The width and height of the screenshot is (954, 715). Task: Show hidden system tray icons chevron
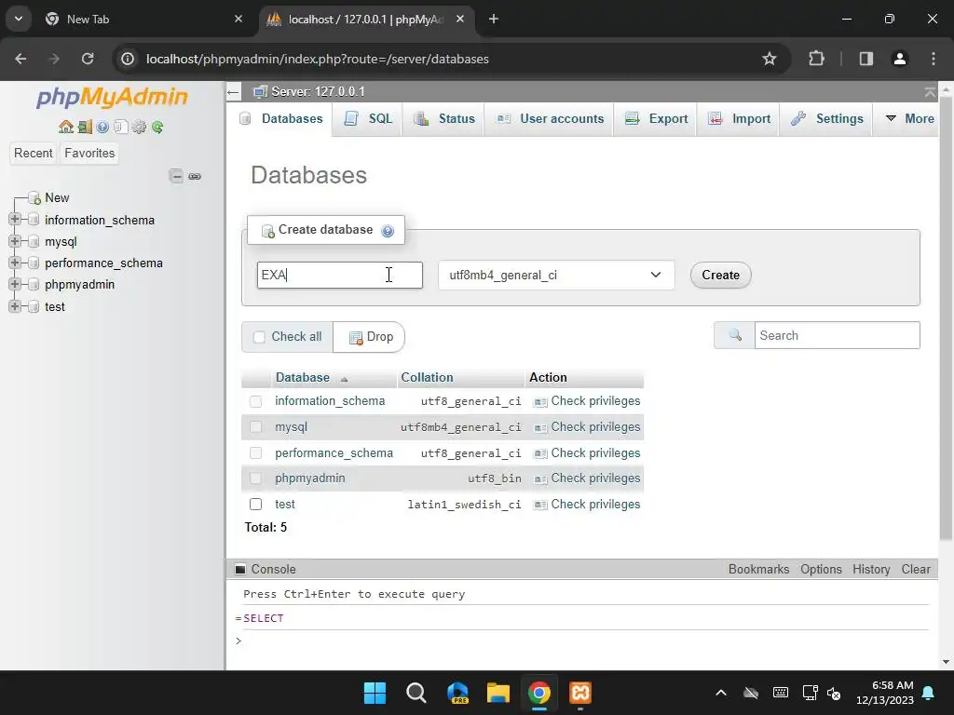[721, 693]
